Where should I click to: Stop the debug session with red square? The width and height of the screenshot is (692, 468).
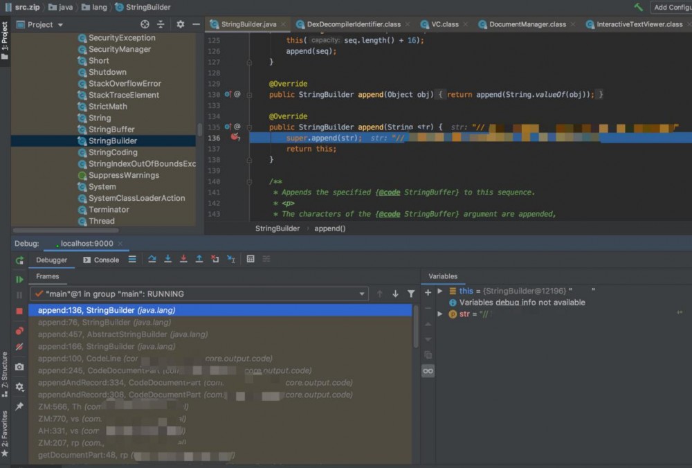(19, 312)
